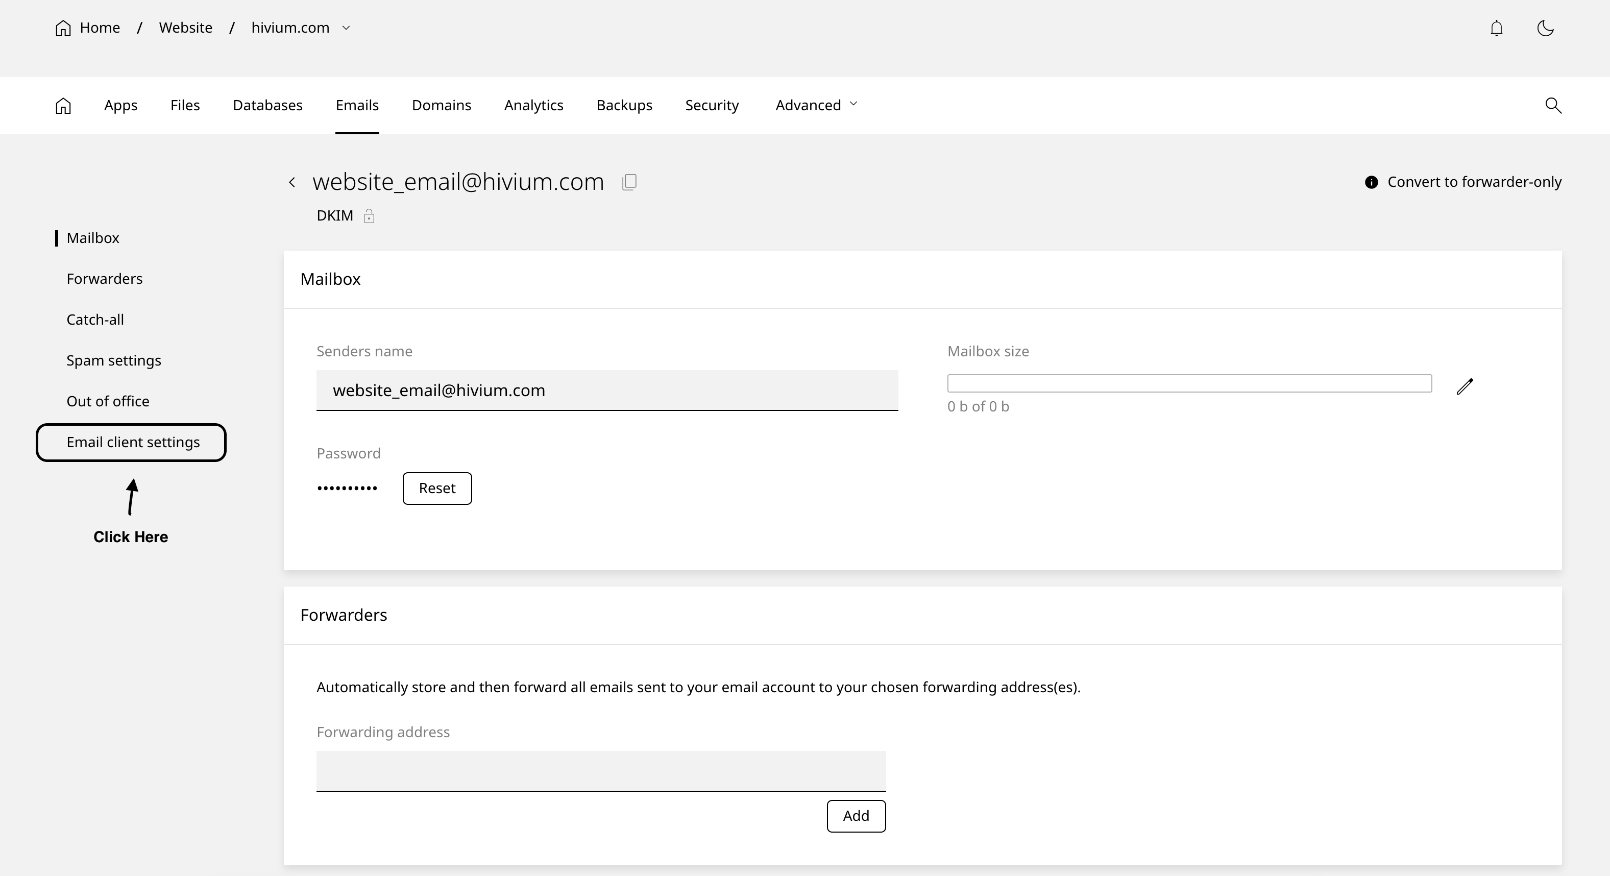Open the Domains tab
Image resolution: width=1610 pixels, height=876 pixels.
[441, 105]
